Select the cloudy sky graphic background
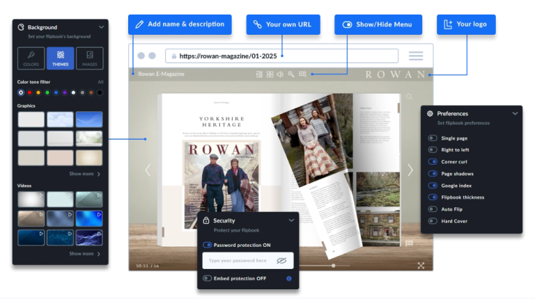 coord(60,120)
